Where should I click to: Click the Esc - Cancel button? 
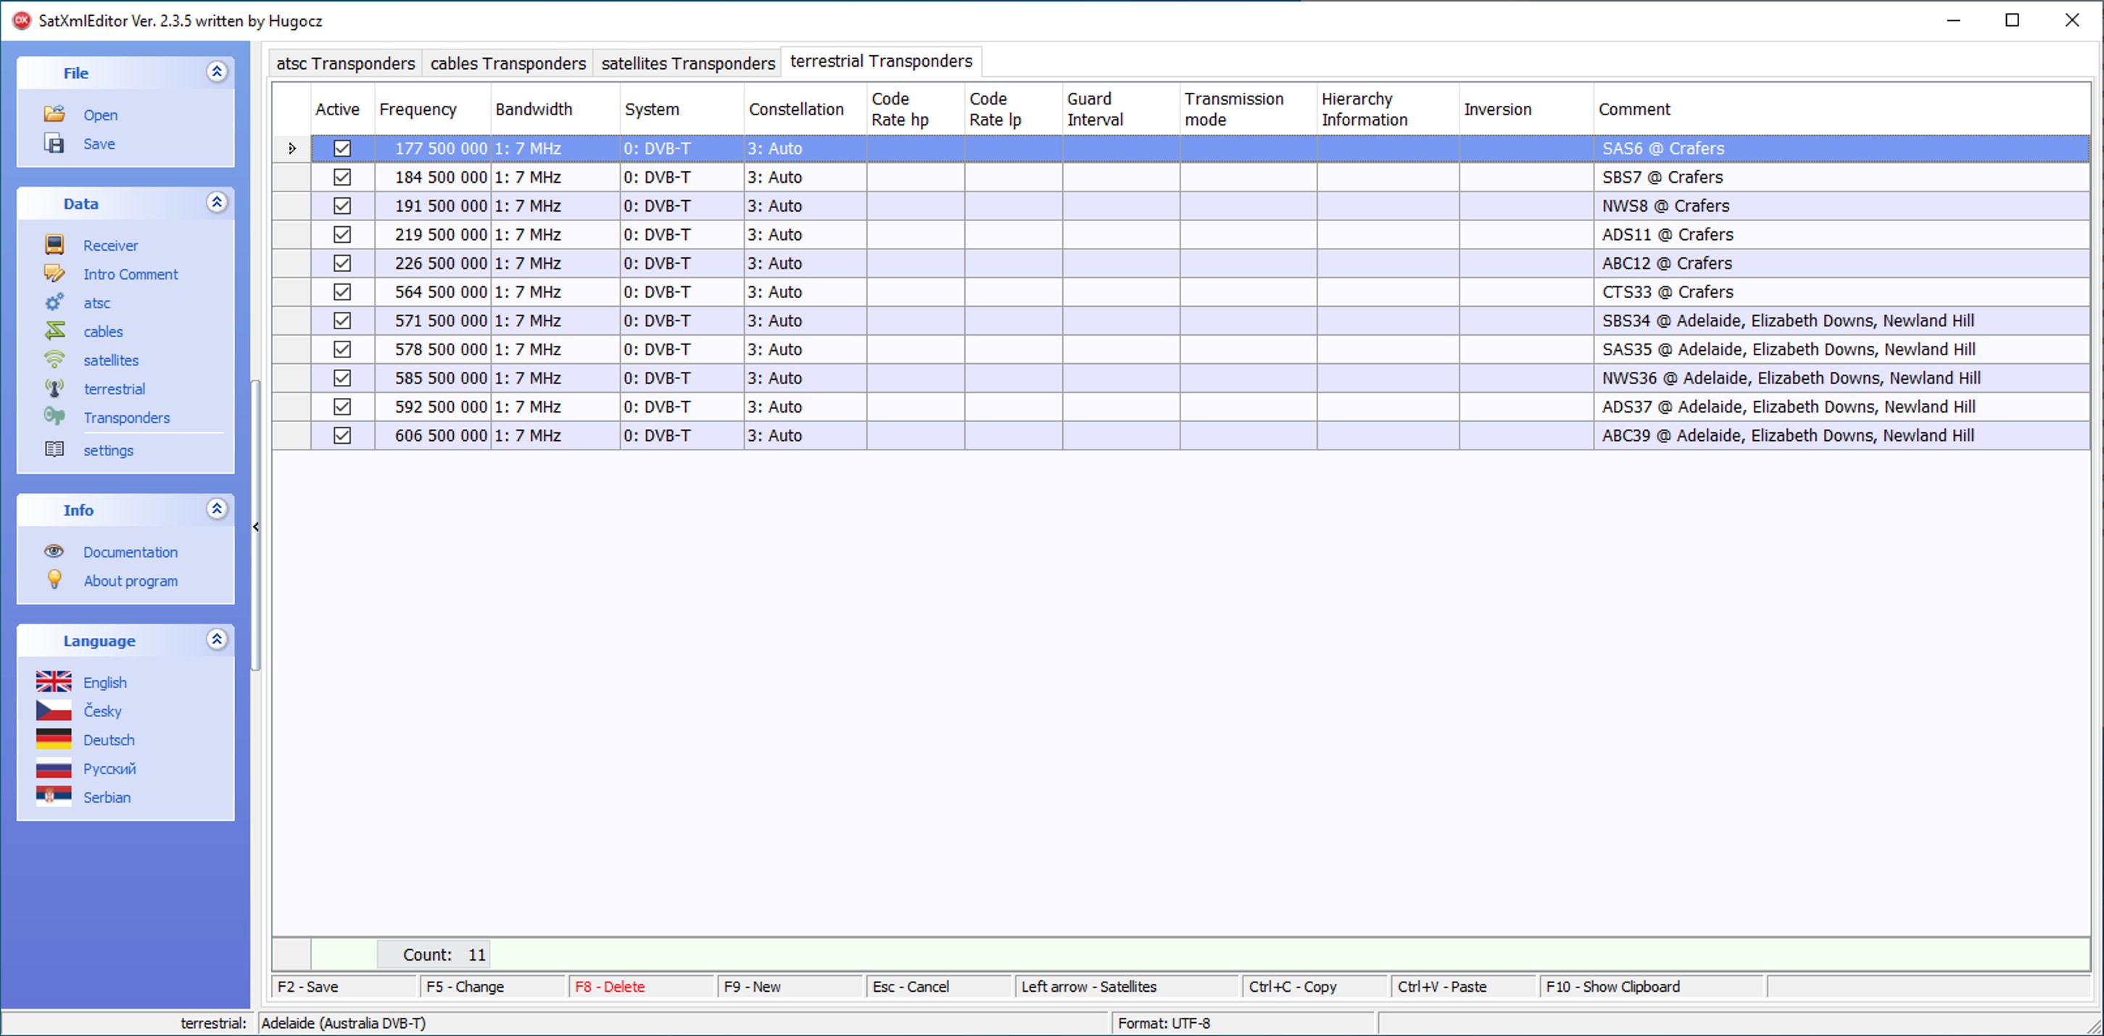(940, 986)
